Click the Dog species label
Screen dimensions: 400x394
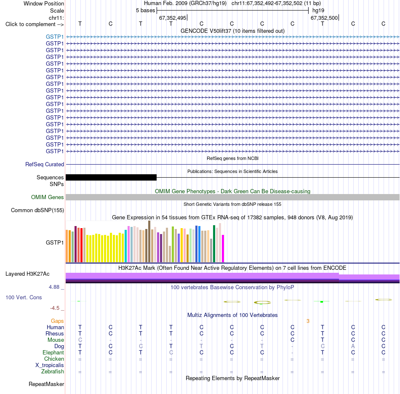[x=59, y=346]
